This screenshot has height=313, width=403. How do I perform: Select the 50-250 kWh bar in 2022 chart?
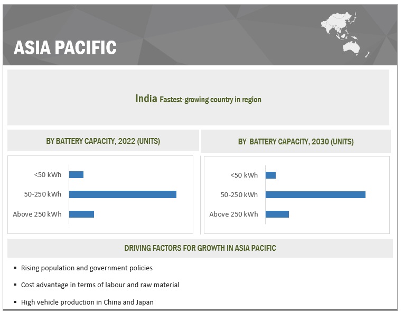click(x=123, y=194)
